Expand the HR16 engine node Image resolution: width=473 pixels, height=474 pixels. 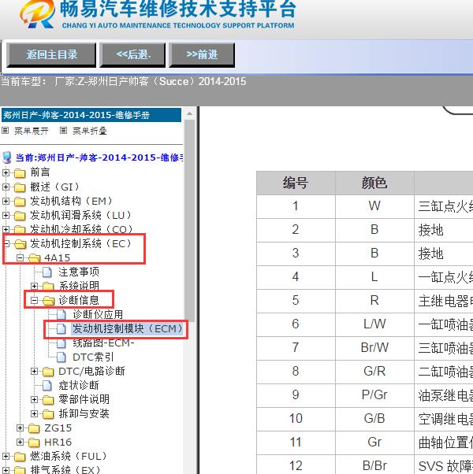pos(20,443)
